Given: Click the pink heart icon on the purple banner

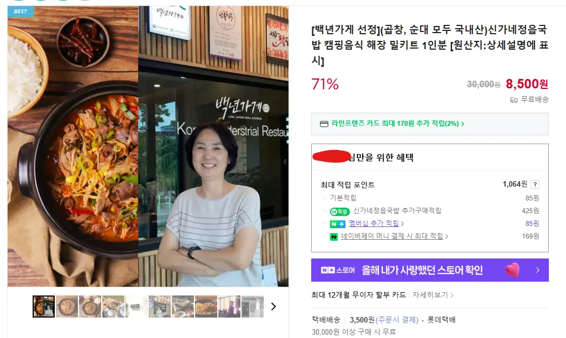Looking at the screenshot, I should click(512, 270).
